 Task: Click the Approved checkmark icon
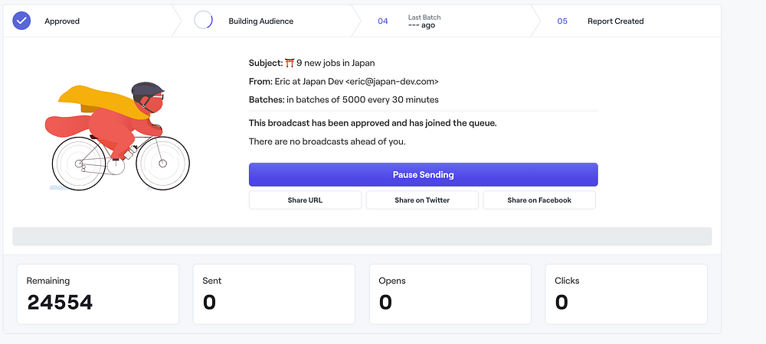click(21, 21)
